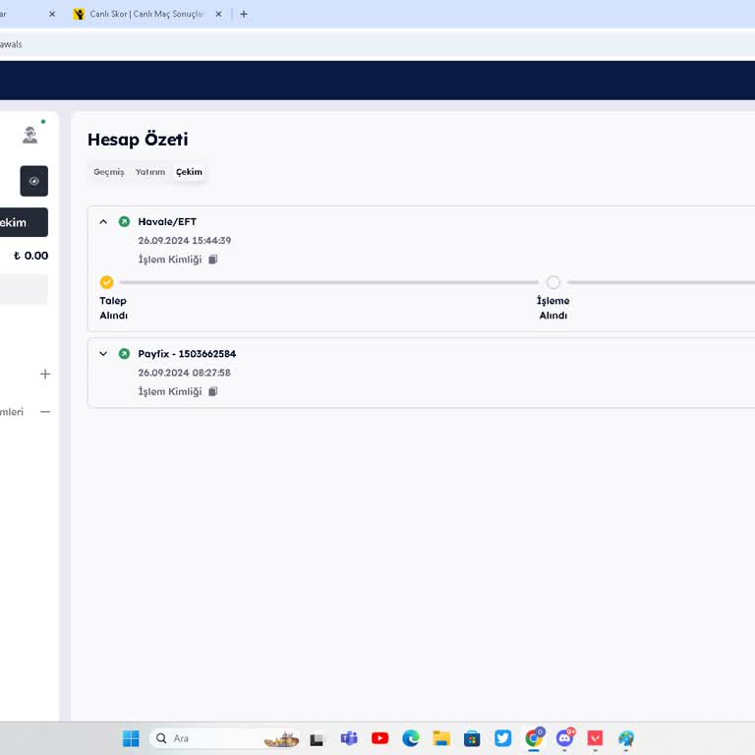Open the red app icon in taskbar
This screenshot has width=755, height=755.
(595, 738)
